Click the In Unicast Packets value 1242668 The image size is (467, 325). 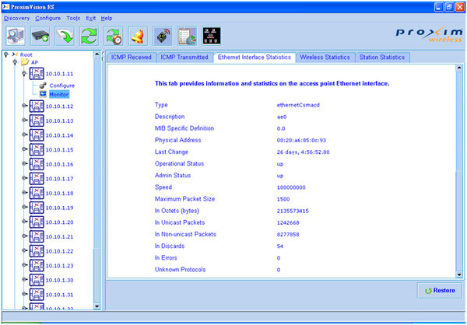(x=288, y=223)
